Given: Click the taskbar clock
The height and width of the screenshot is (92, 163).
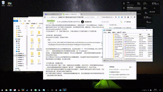Looking at the screenshot, I should 155,90.
